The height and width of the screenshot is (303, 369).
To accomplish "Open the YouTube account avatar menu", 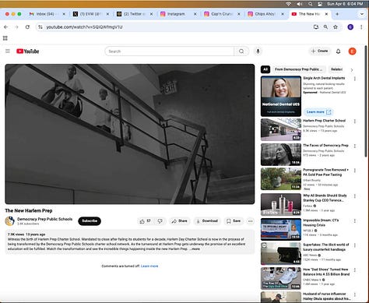I will pyautogui.click(x=352, y=51).
